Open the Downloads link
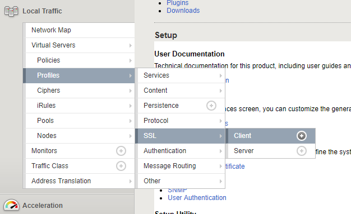The image size is (351, 214). point(183,11)
